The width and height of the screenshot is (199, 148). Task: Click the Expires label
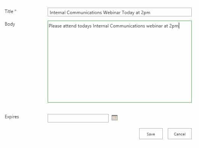12,117
